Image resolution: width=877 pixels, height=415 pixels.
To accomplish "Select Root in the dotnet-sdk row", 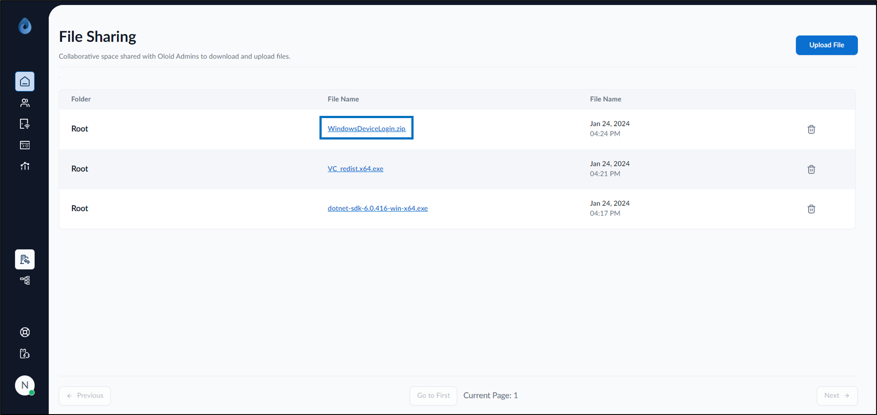I will coord(80,209).
